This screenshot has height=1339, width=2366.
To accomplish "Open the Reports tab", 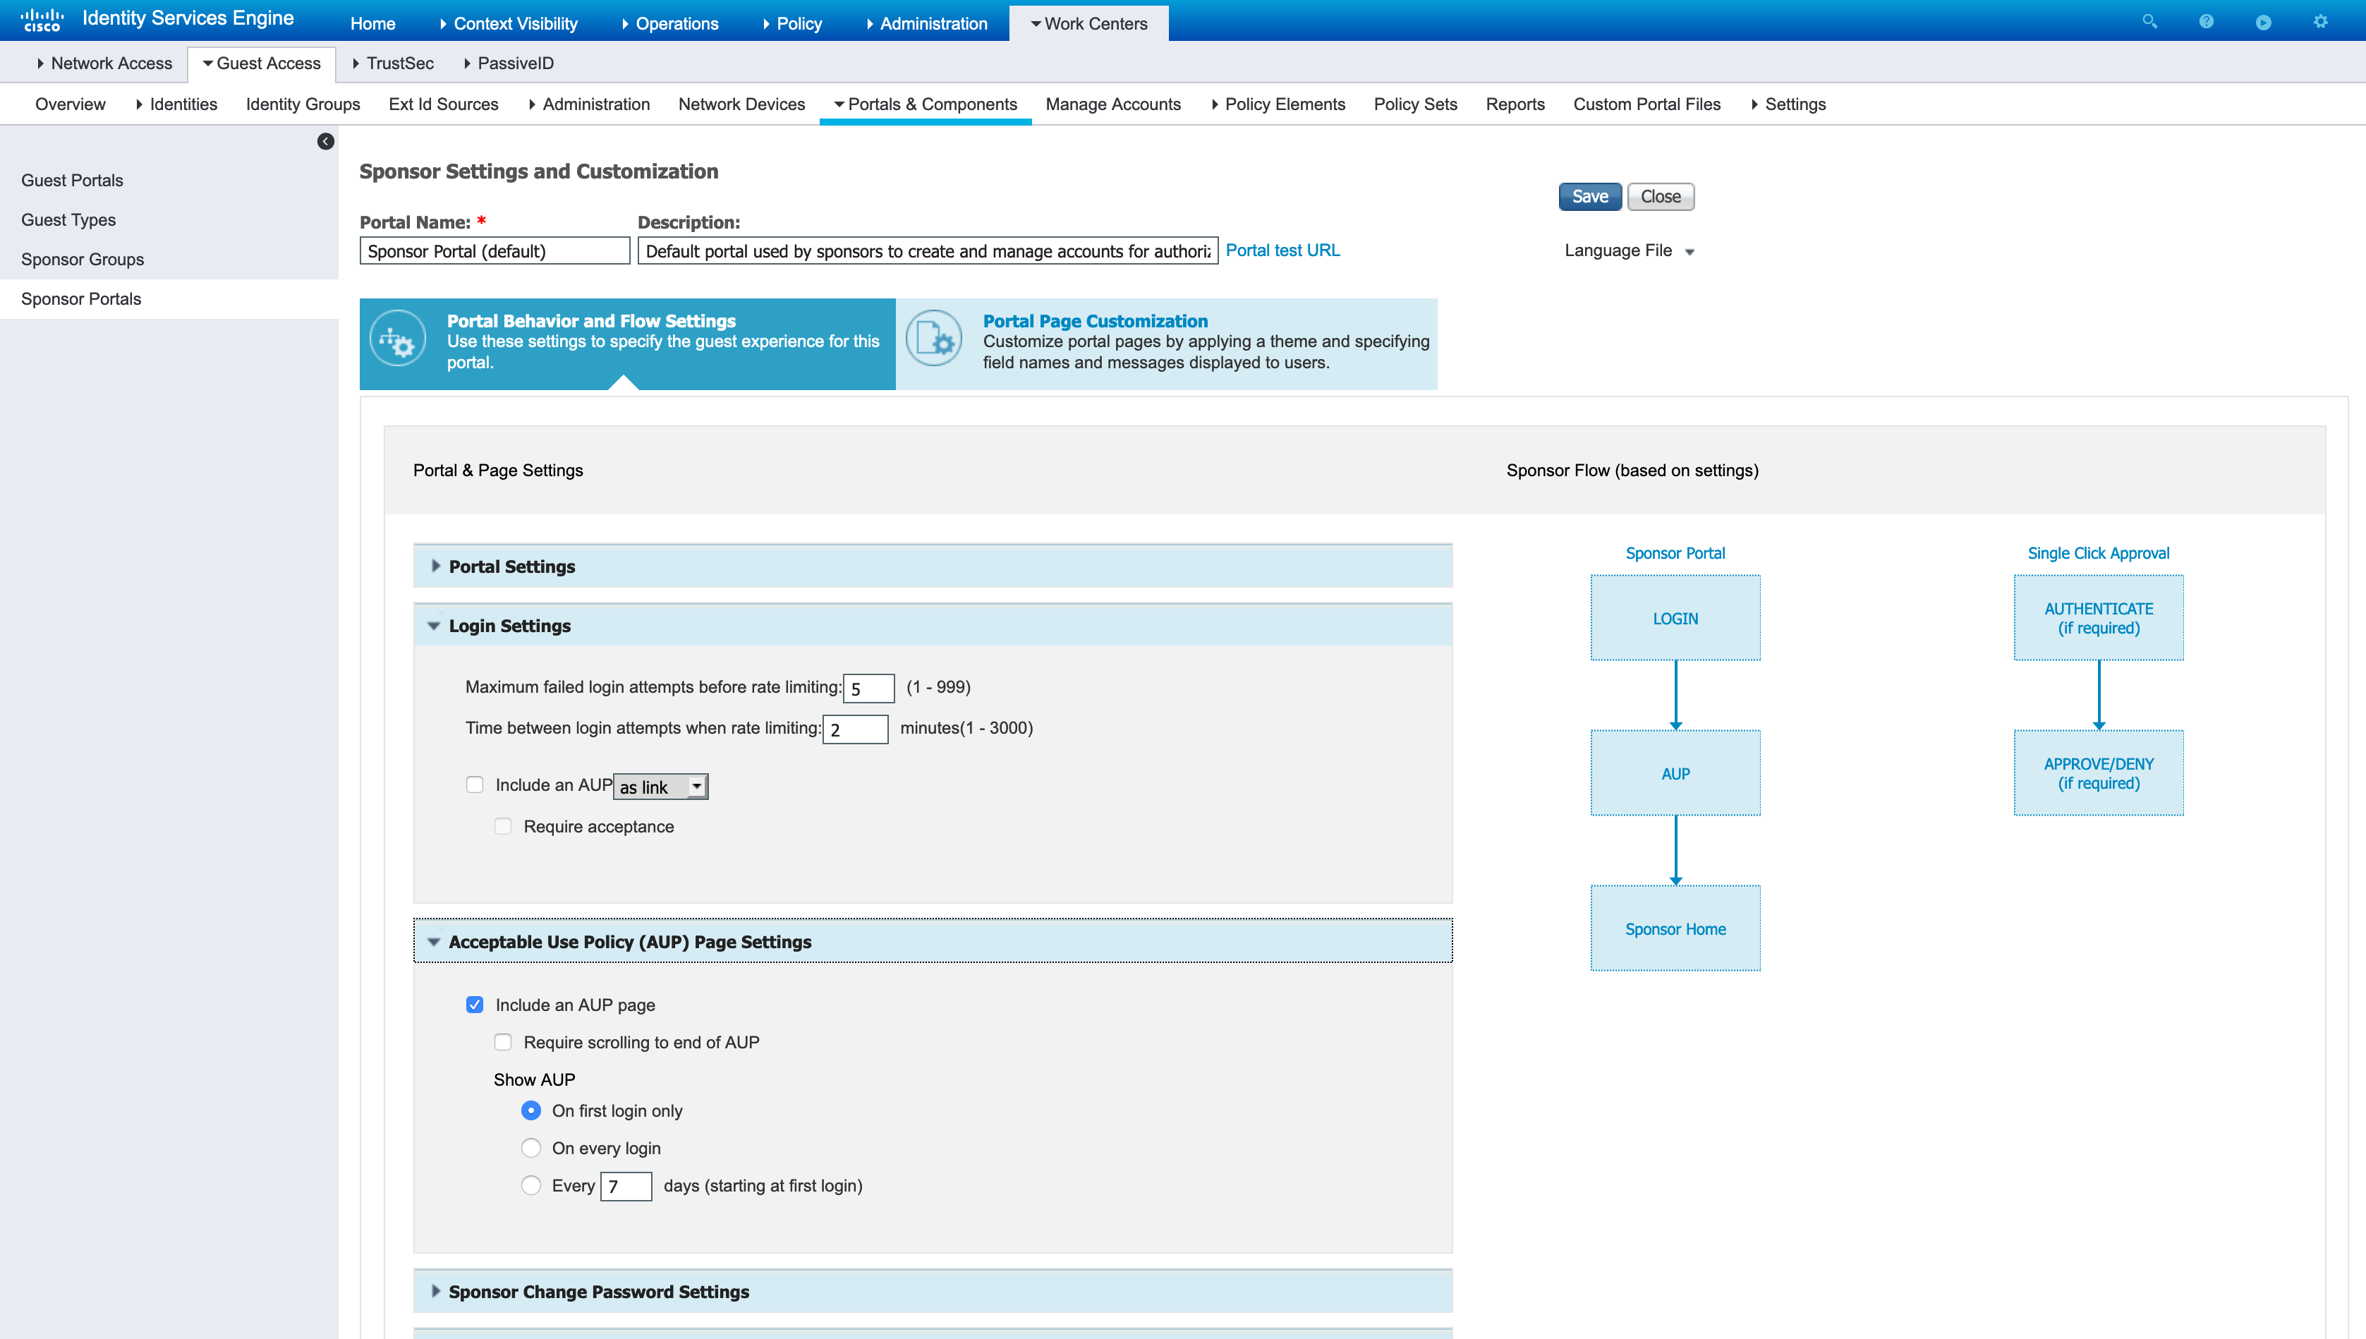I will coord(1515,104).
